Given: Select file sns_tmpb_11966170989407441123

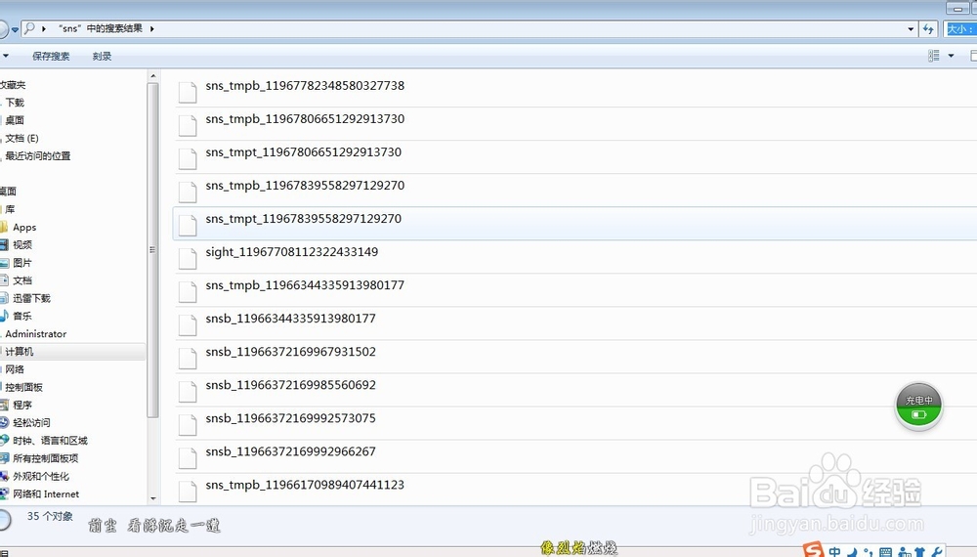Looking at the screenshot, I should [305, 486].
